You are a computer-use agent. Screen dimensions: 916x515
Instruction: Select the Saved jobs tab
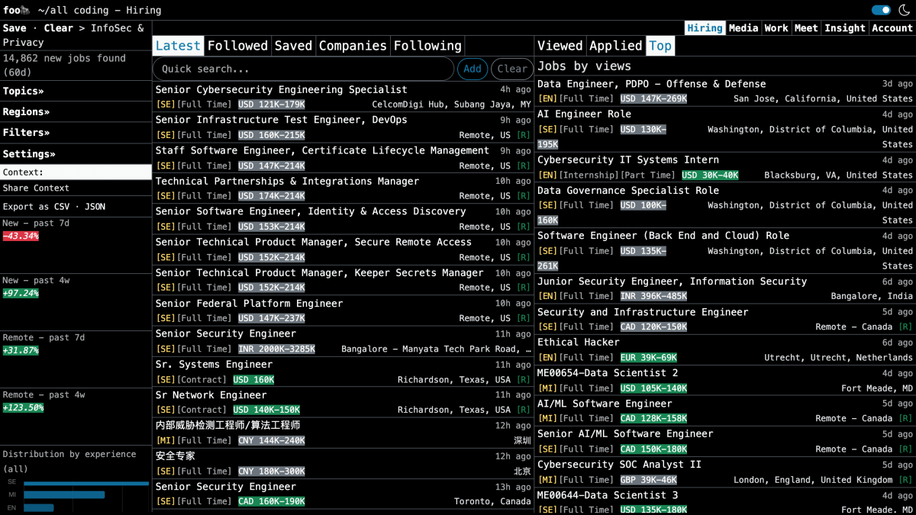[293, 46]
